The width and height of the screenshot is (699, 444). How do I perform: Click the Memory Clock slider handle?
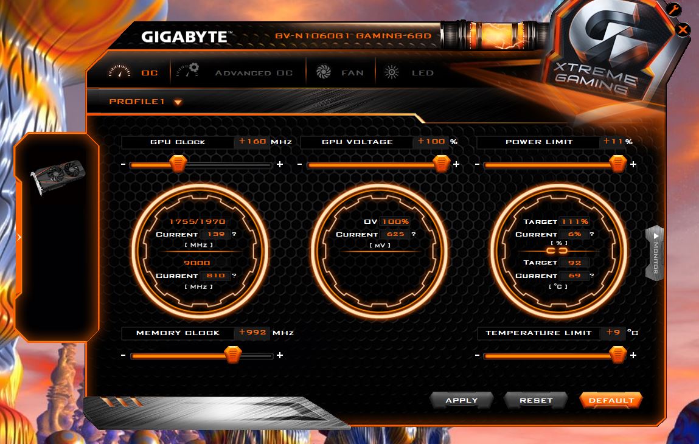(233, 355)
